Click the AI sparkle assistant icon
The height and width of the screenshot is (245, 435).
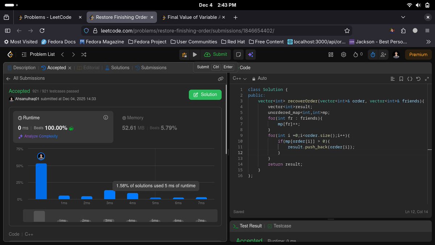pos(250,54)
